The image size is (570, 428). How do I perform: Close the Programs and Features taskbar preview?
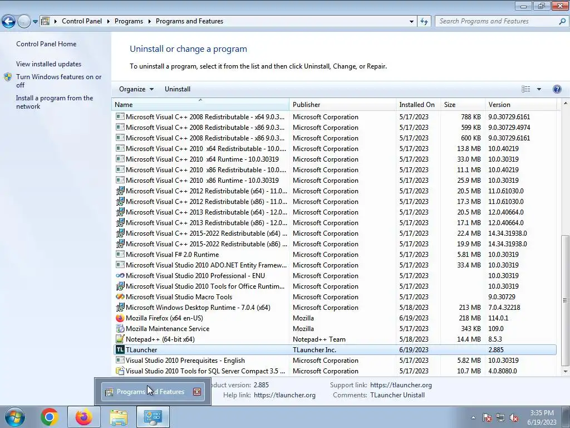pos(196,392)
